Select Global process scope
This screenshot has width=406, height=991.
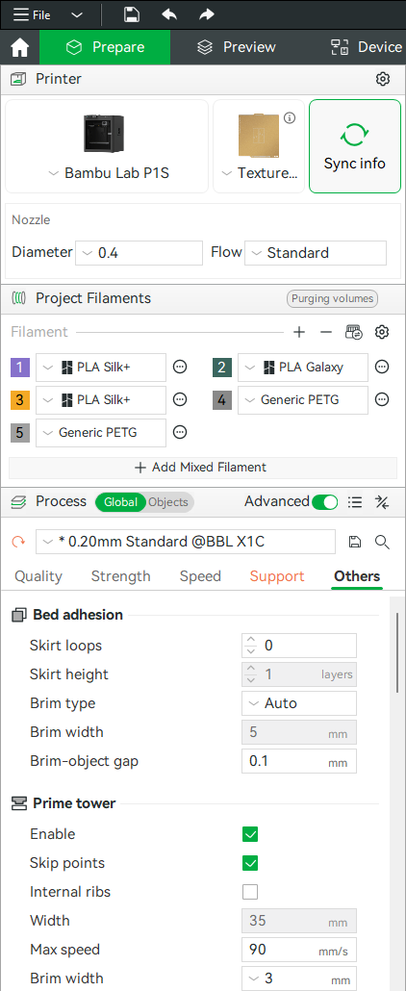click(120, 502)
